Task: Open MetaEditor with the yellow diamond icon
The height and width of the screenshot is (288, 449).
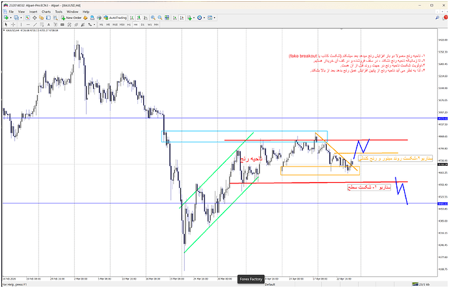Action: 85,18
